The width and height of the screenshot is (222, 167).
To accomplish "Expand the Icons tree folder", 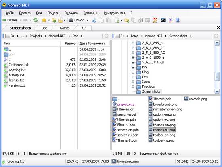I will 133,82.
